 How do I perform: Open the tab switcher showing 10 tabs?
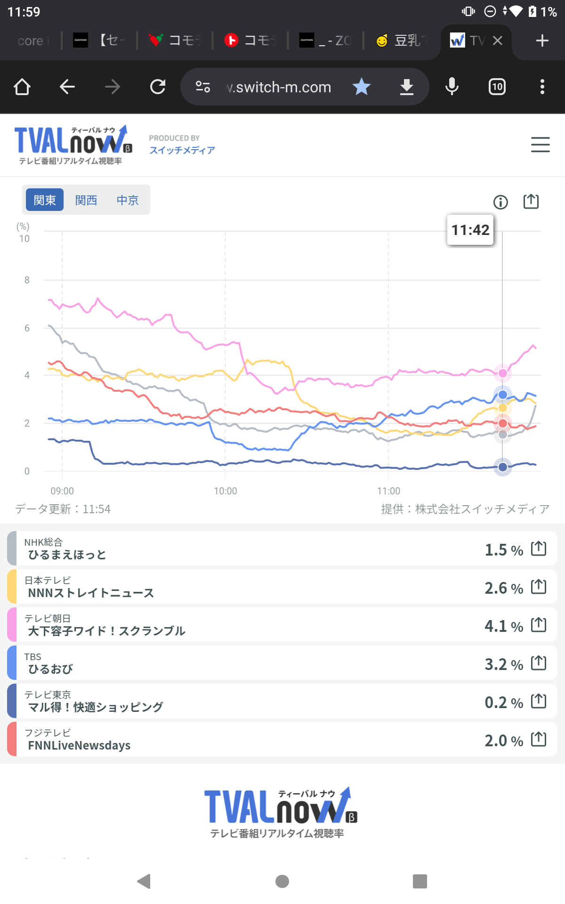pyautogui.click(x=497, y=87)
